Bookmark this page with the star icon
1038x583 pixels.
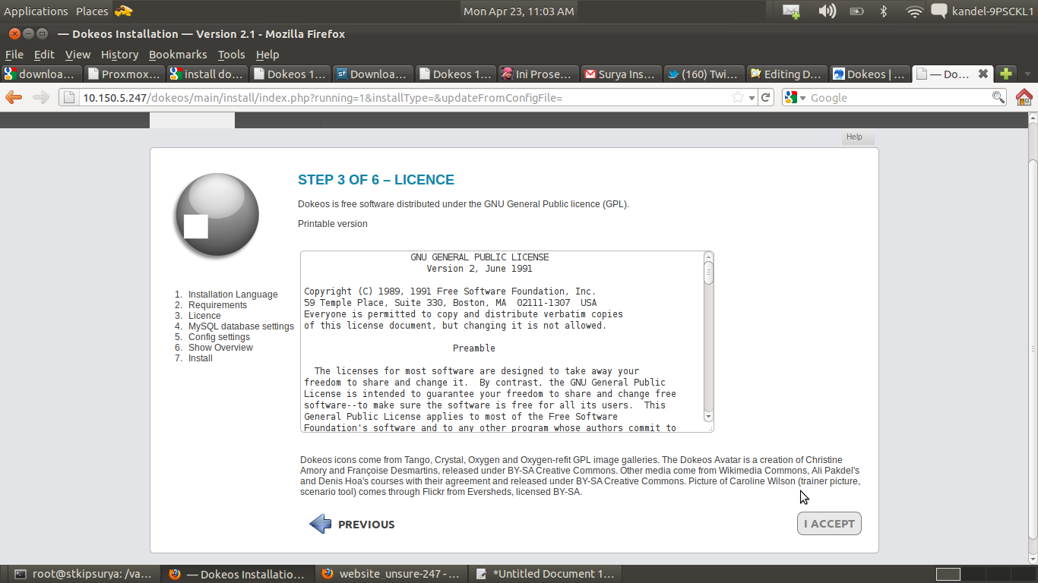[737, 97]
